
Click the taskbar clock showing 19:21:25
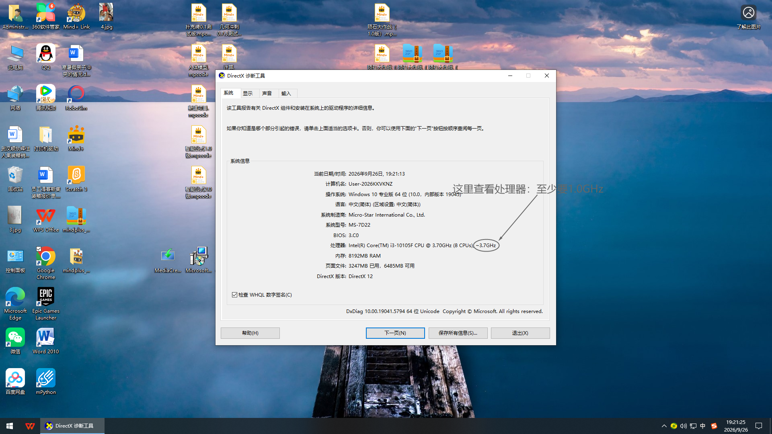[x=736, y=426]
